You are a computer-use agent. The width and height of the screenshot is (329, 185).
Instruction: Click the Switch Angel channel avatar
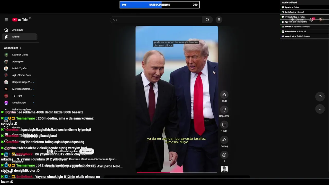click(6, 103)
